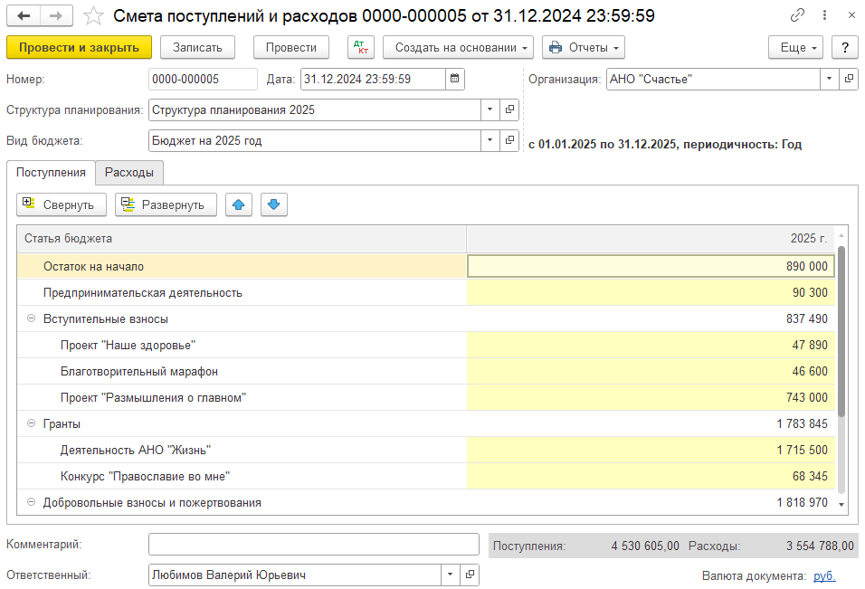Collapse Добровольные взносы и пожертвования group
This screenshot has height=589, width=865.
[31, 502]
